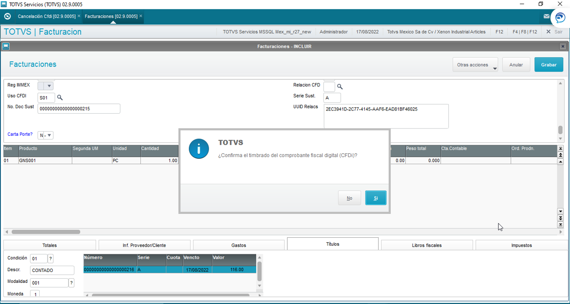Search Relacion CFD with magnifier icon
Image resolution: width=570 pixels, height=304 pixels.
point(340,87)
